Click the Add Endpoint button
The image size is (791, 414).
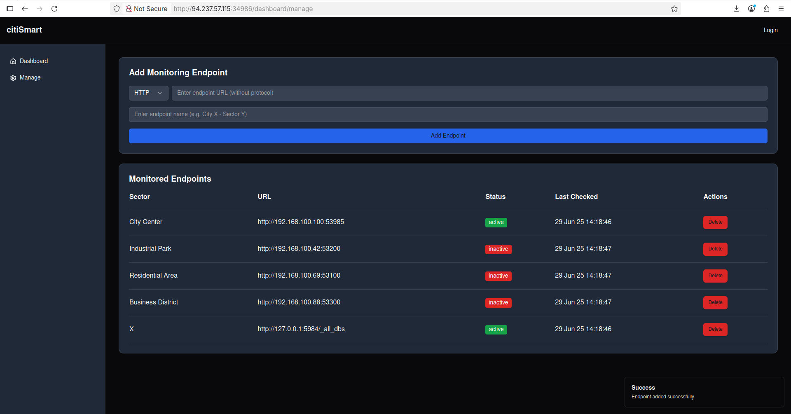coord(448,136)
